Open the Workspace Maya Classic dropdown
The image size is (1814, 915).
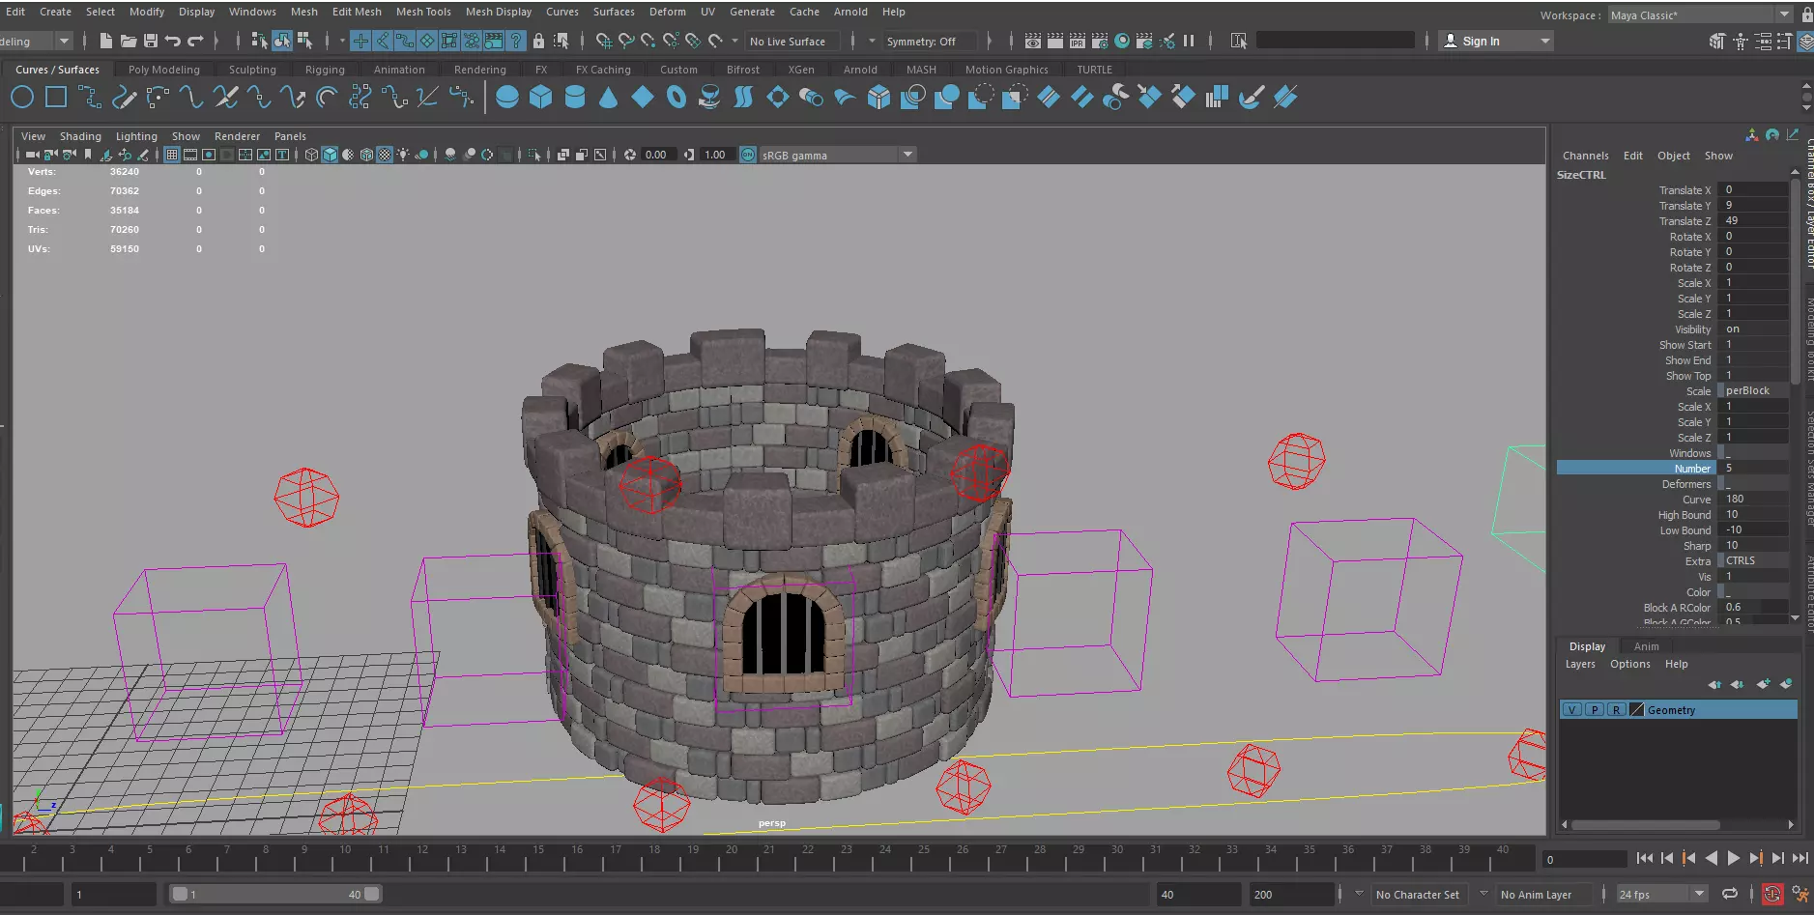[x=1701, y=14]
